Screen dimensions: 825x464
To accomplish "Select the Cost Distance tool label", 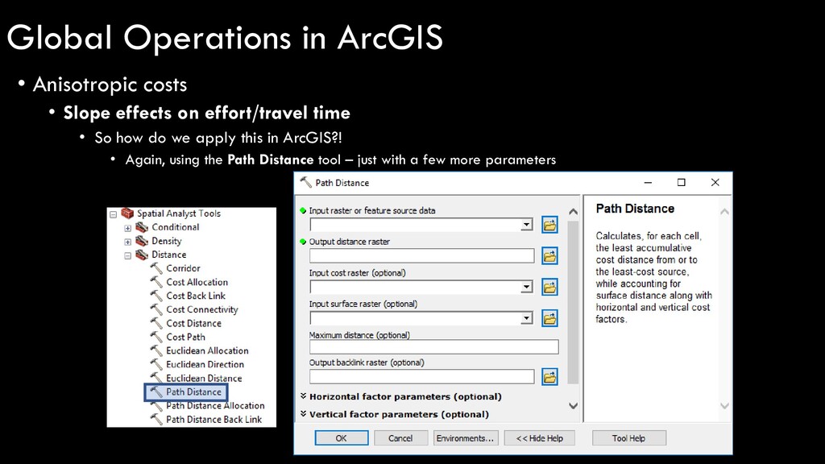I will coord(193,323).
